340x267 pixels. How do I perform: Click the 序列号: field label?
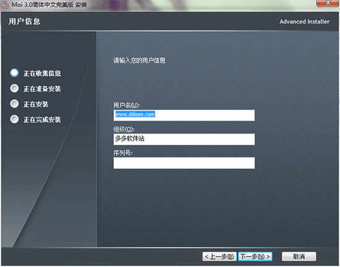(123, 153)
